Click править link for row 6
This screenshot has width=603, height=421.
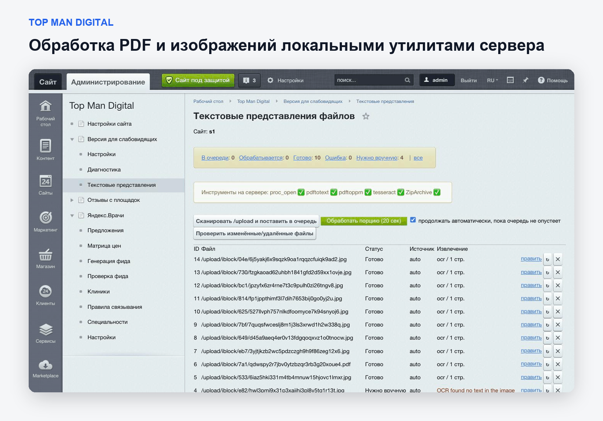coord(531,364)
